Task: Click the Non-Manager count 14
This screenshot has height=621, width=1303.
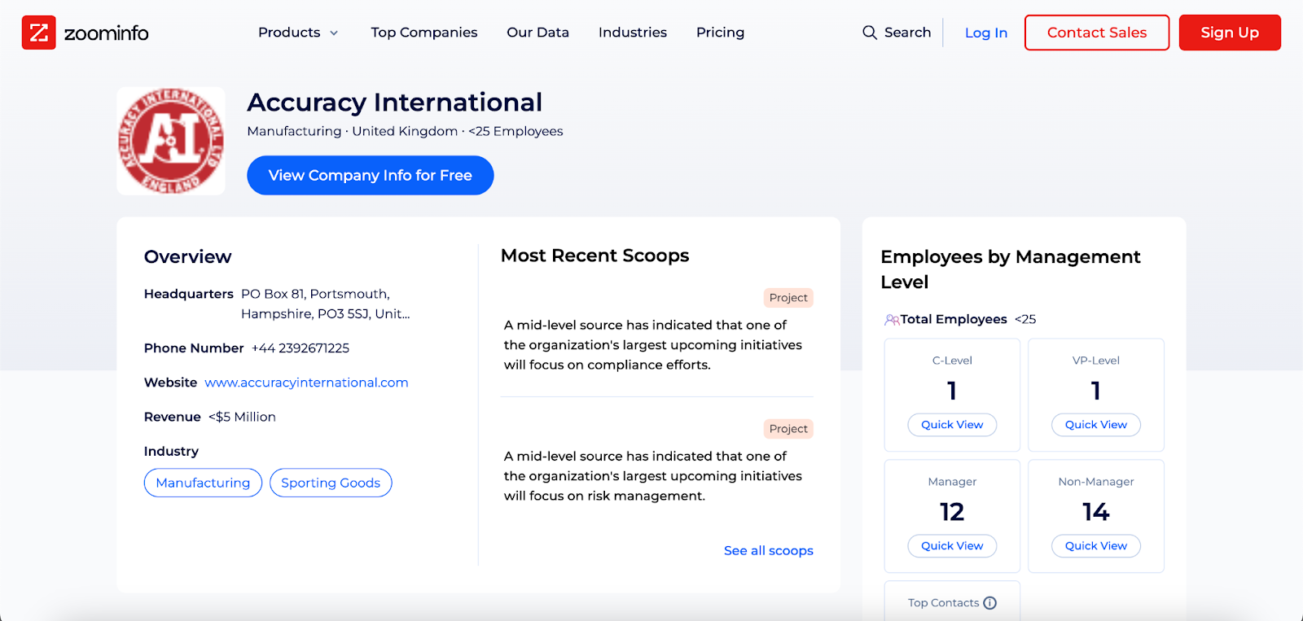Action: click(x=1096, y=512)
